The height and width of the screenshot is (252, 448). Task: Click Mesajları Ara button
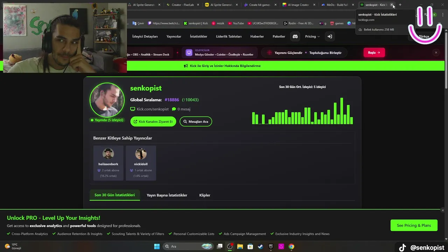196,121
